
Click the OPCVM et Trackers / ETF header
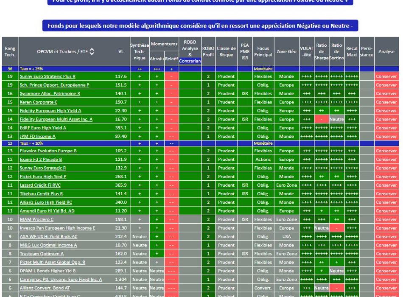(x=62, y=51)
